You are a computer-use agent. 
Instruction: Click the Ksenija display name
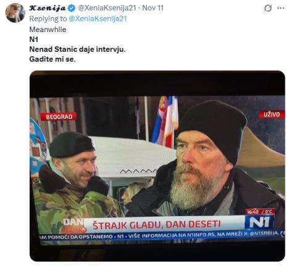(x=48, y=8)
